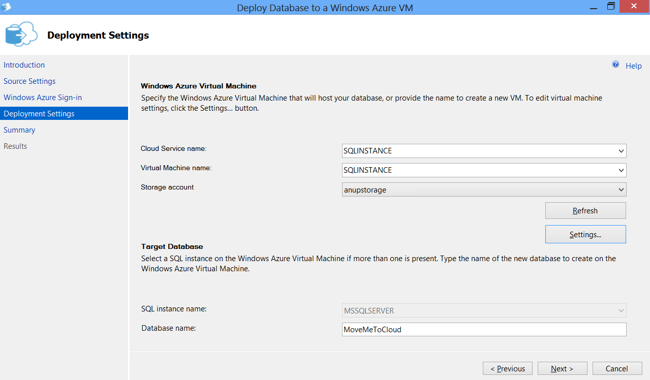Go back with the Previous button
This screenshot has width=650, height=380.
point(507,369)
